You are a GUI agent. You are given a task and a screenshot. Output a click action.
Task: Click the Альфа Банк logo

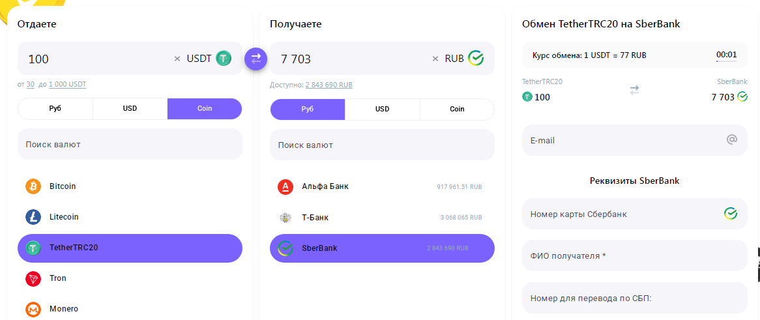click(x=285, y=186)
